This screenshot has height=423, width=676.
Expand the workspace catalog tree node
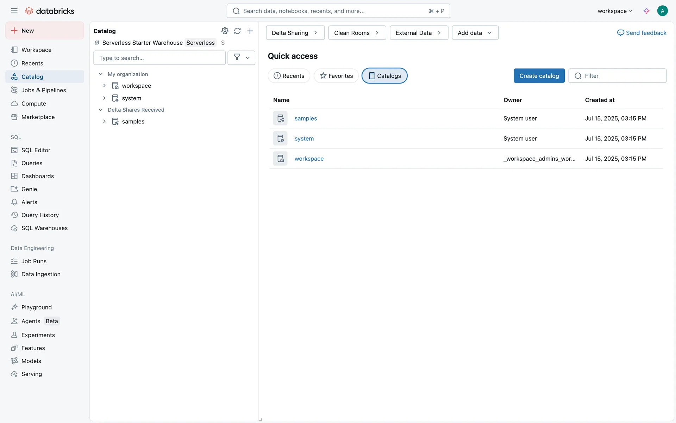(x=104, y=86)
